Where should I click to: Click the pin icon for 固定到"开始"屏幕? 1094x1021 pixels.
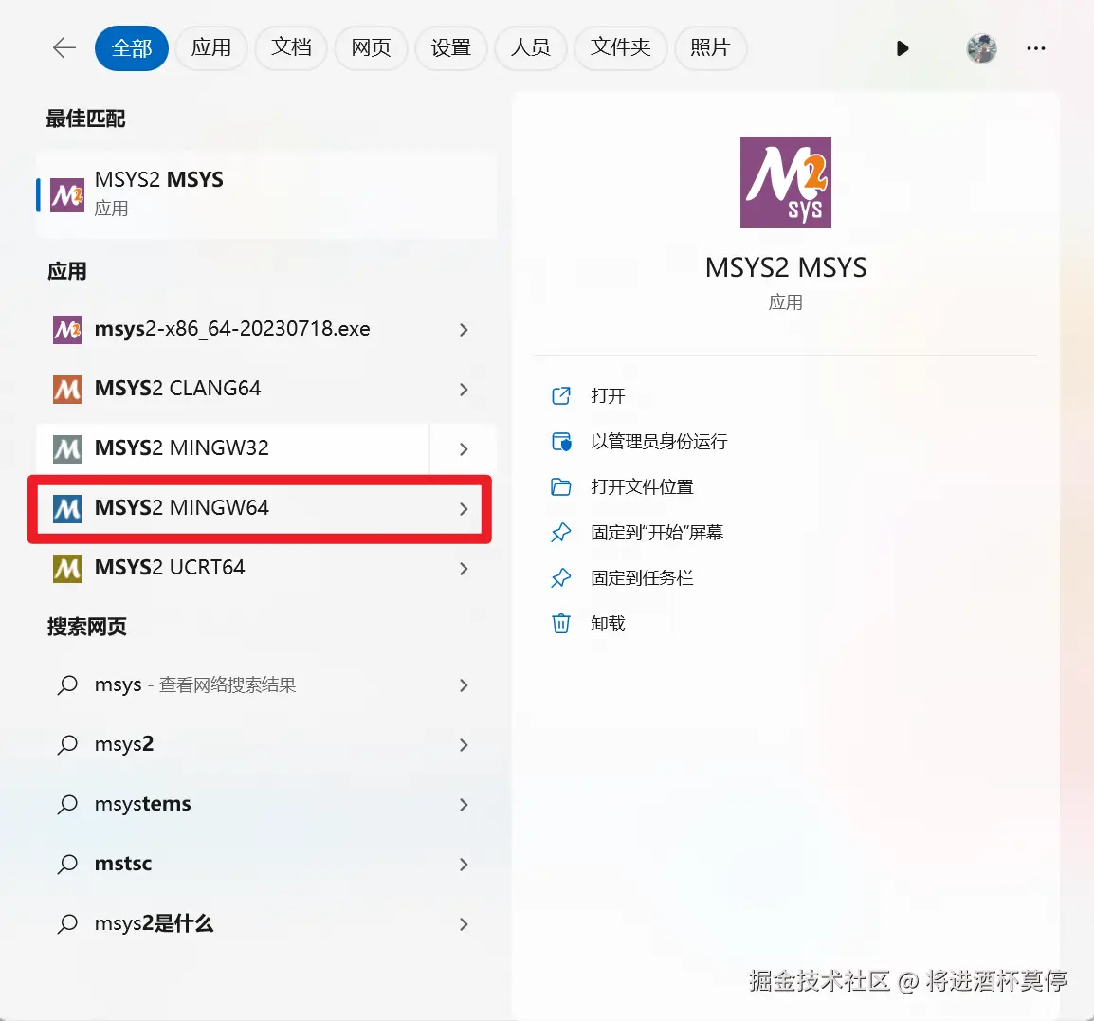(x=561, y=533)
